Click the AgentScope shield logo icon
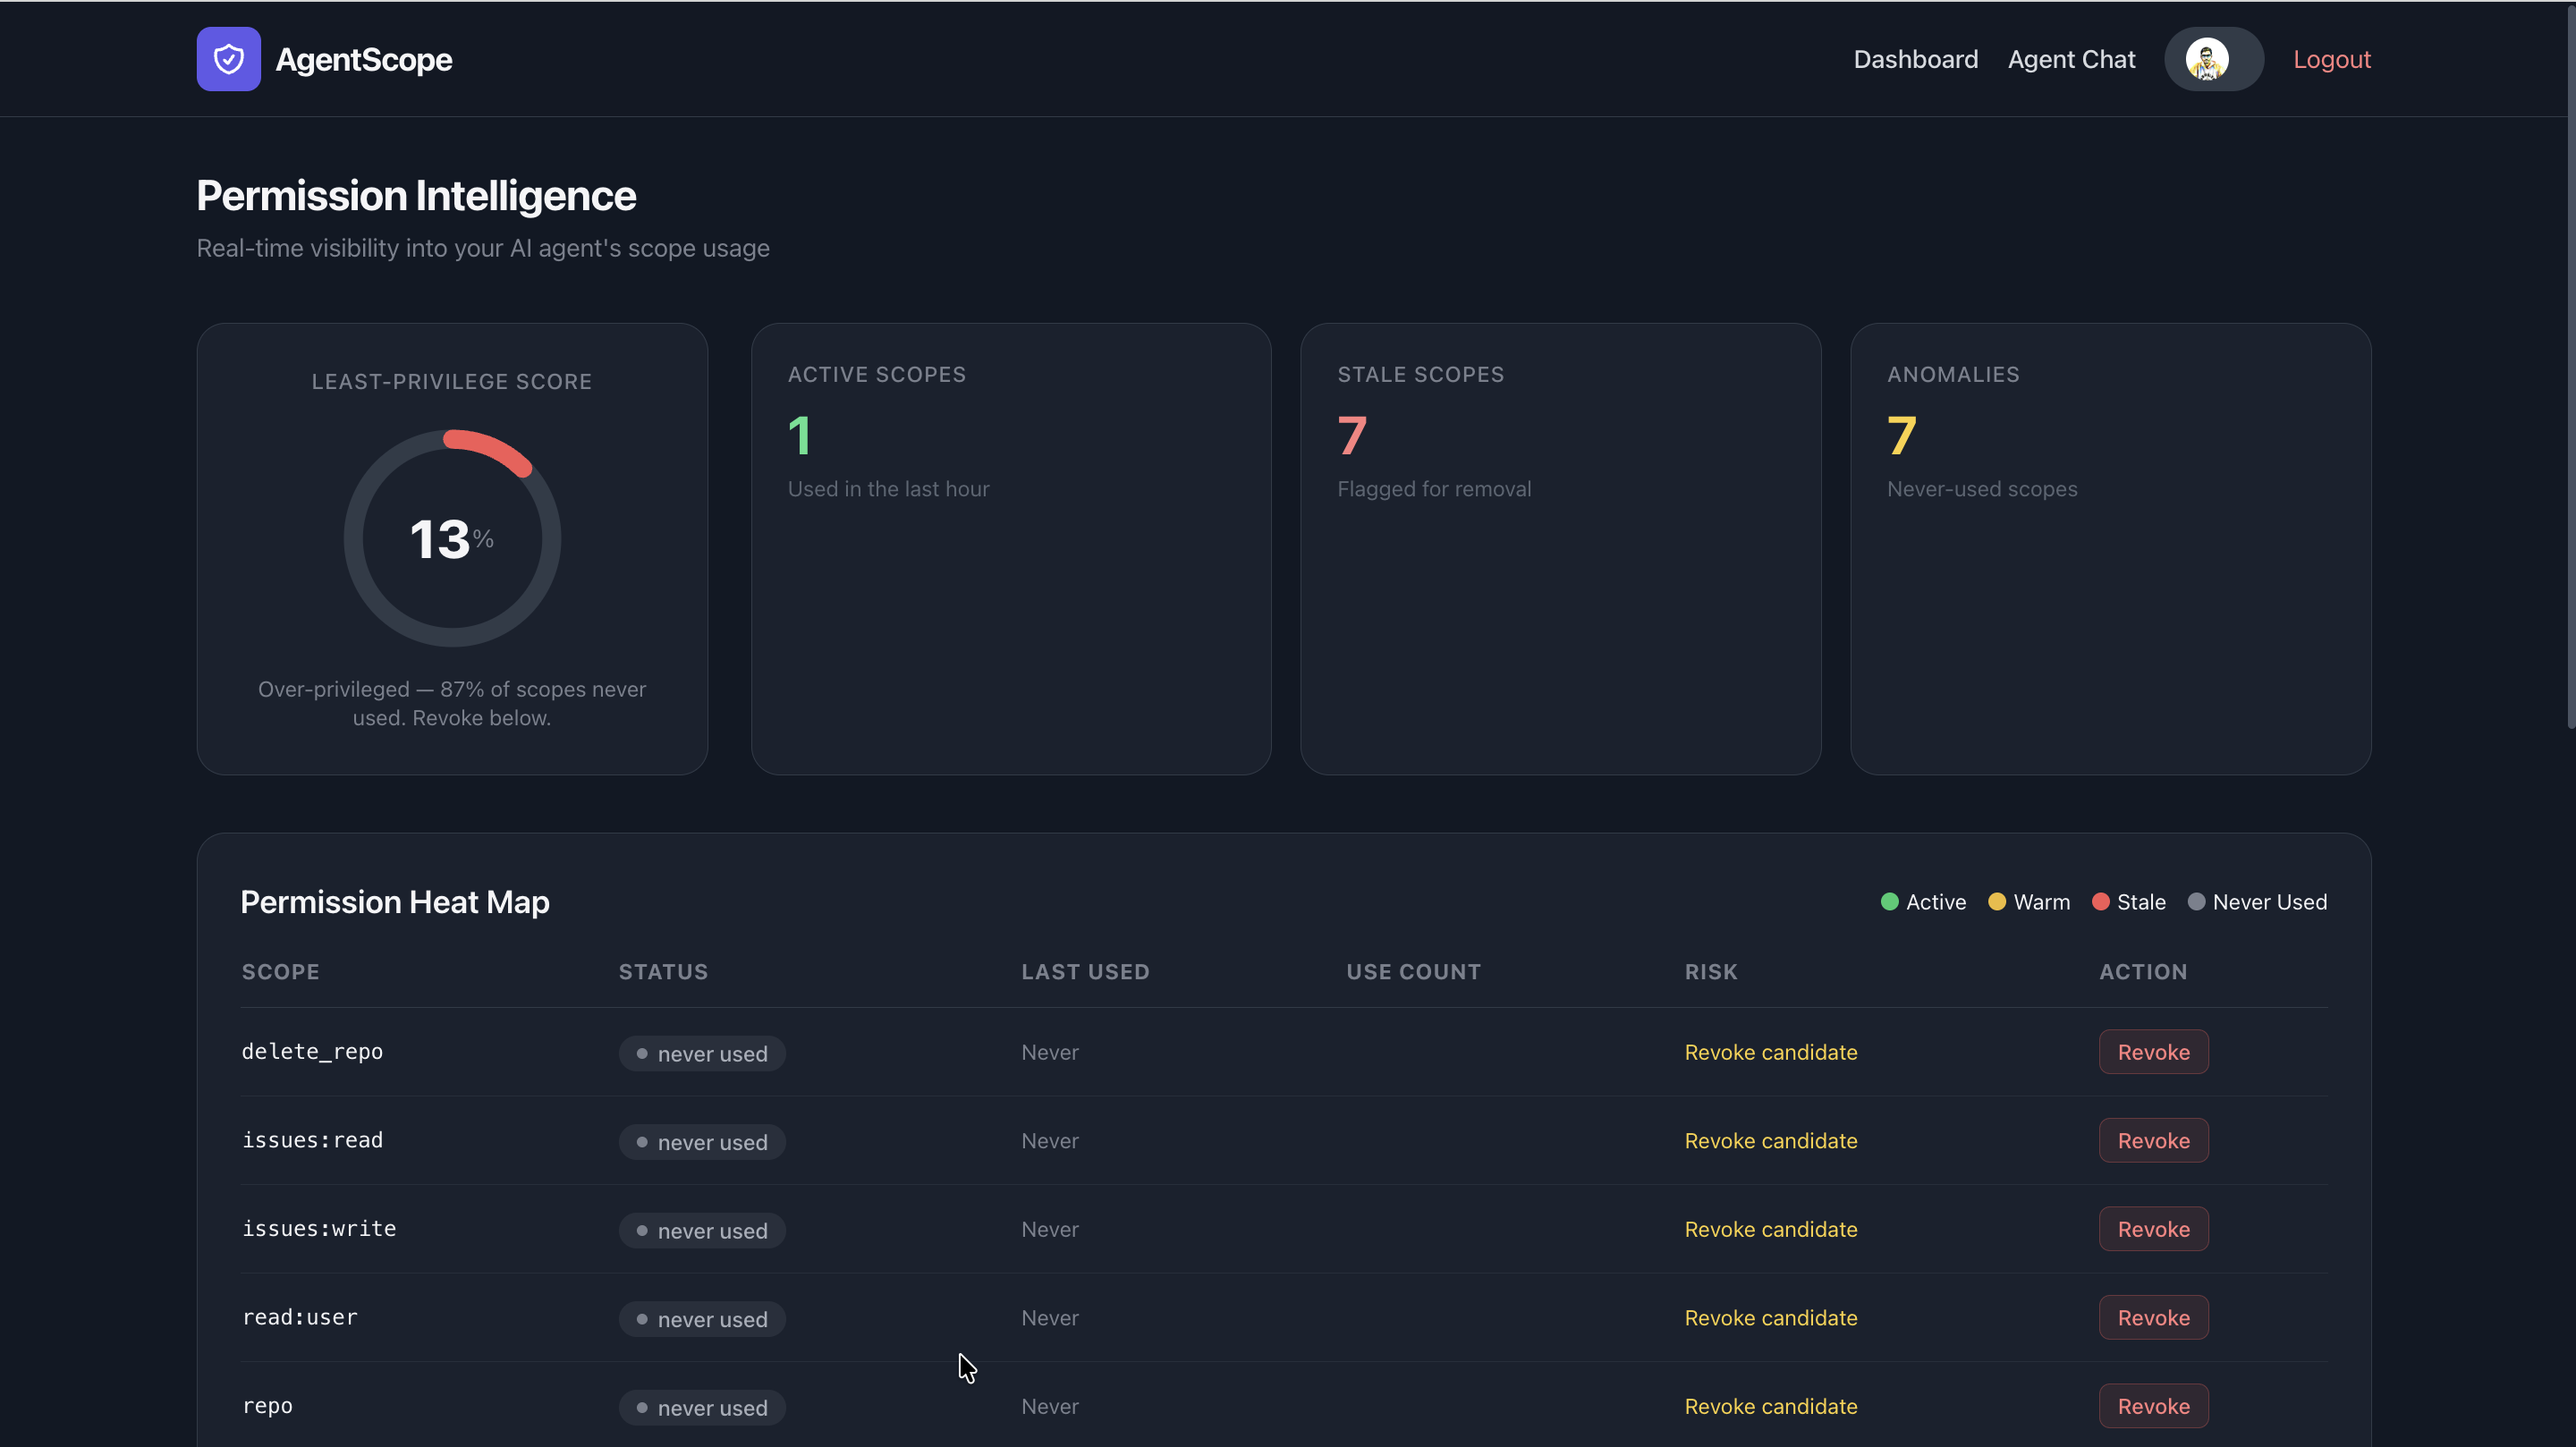Screen dimensions: 2576x1447 pos(228,59)
